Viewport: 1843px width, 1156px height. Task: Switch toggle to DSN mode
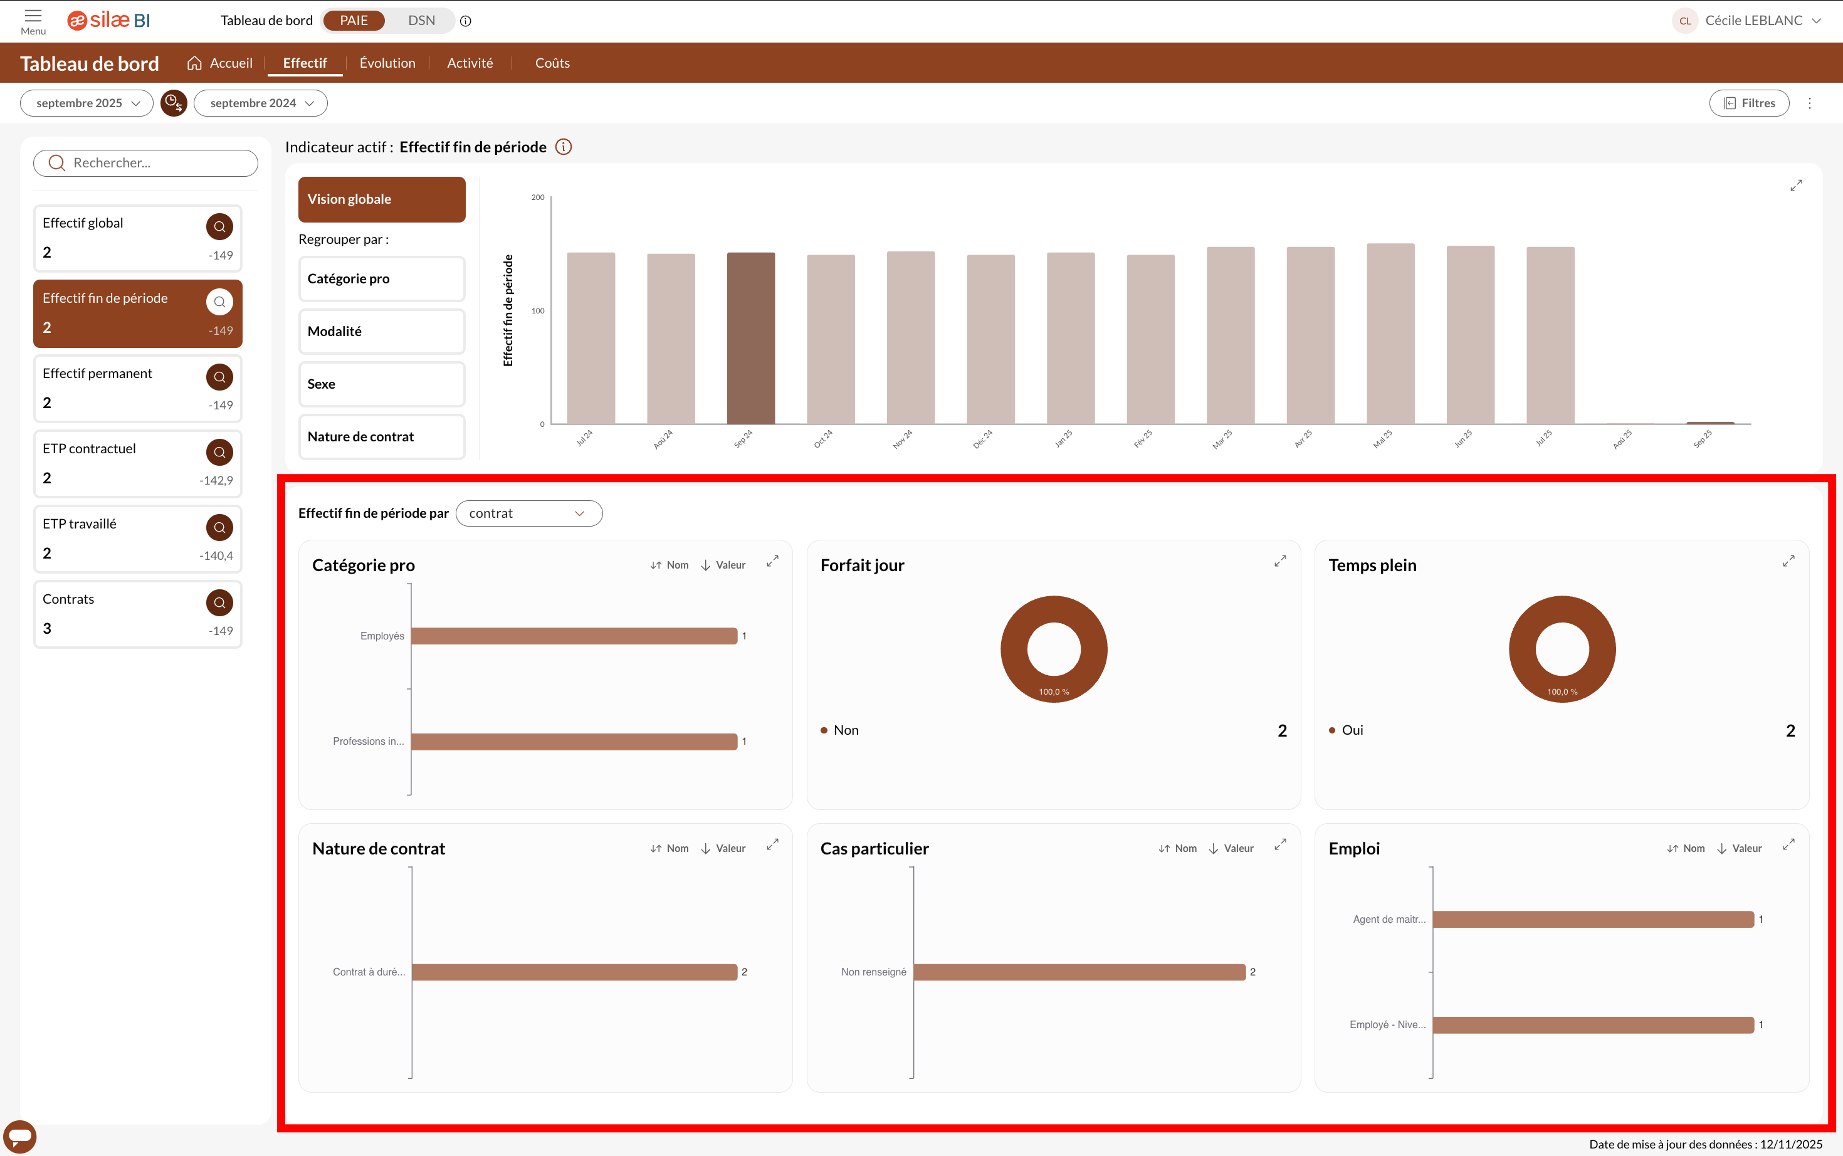click(x=421, y=21)
